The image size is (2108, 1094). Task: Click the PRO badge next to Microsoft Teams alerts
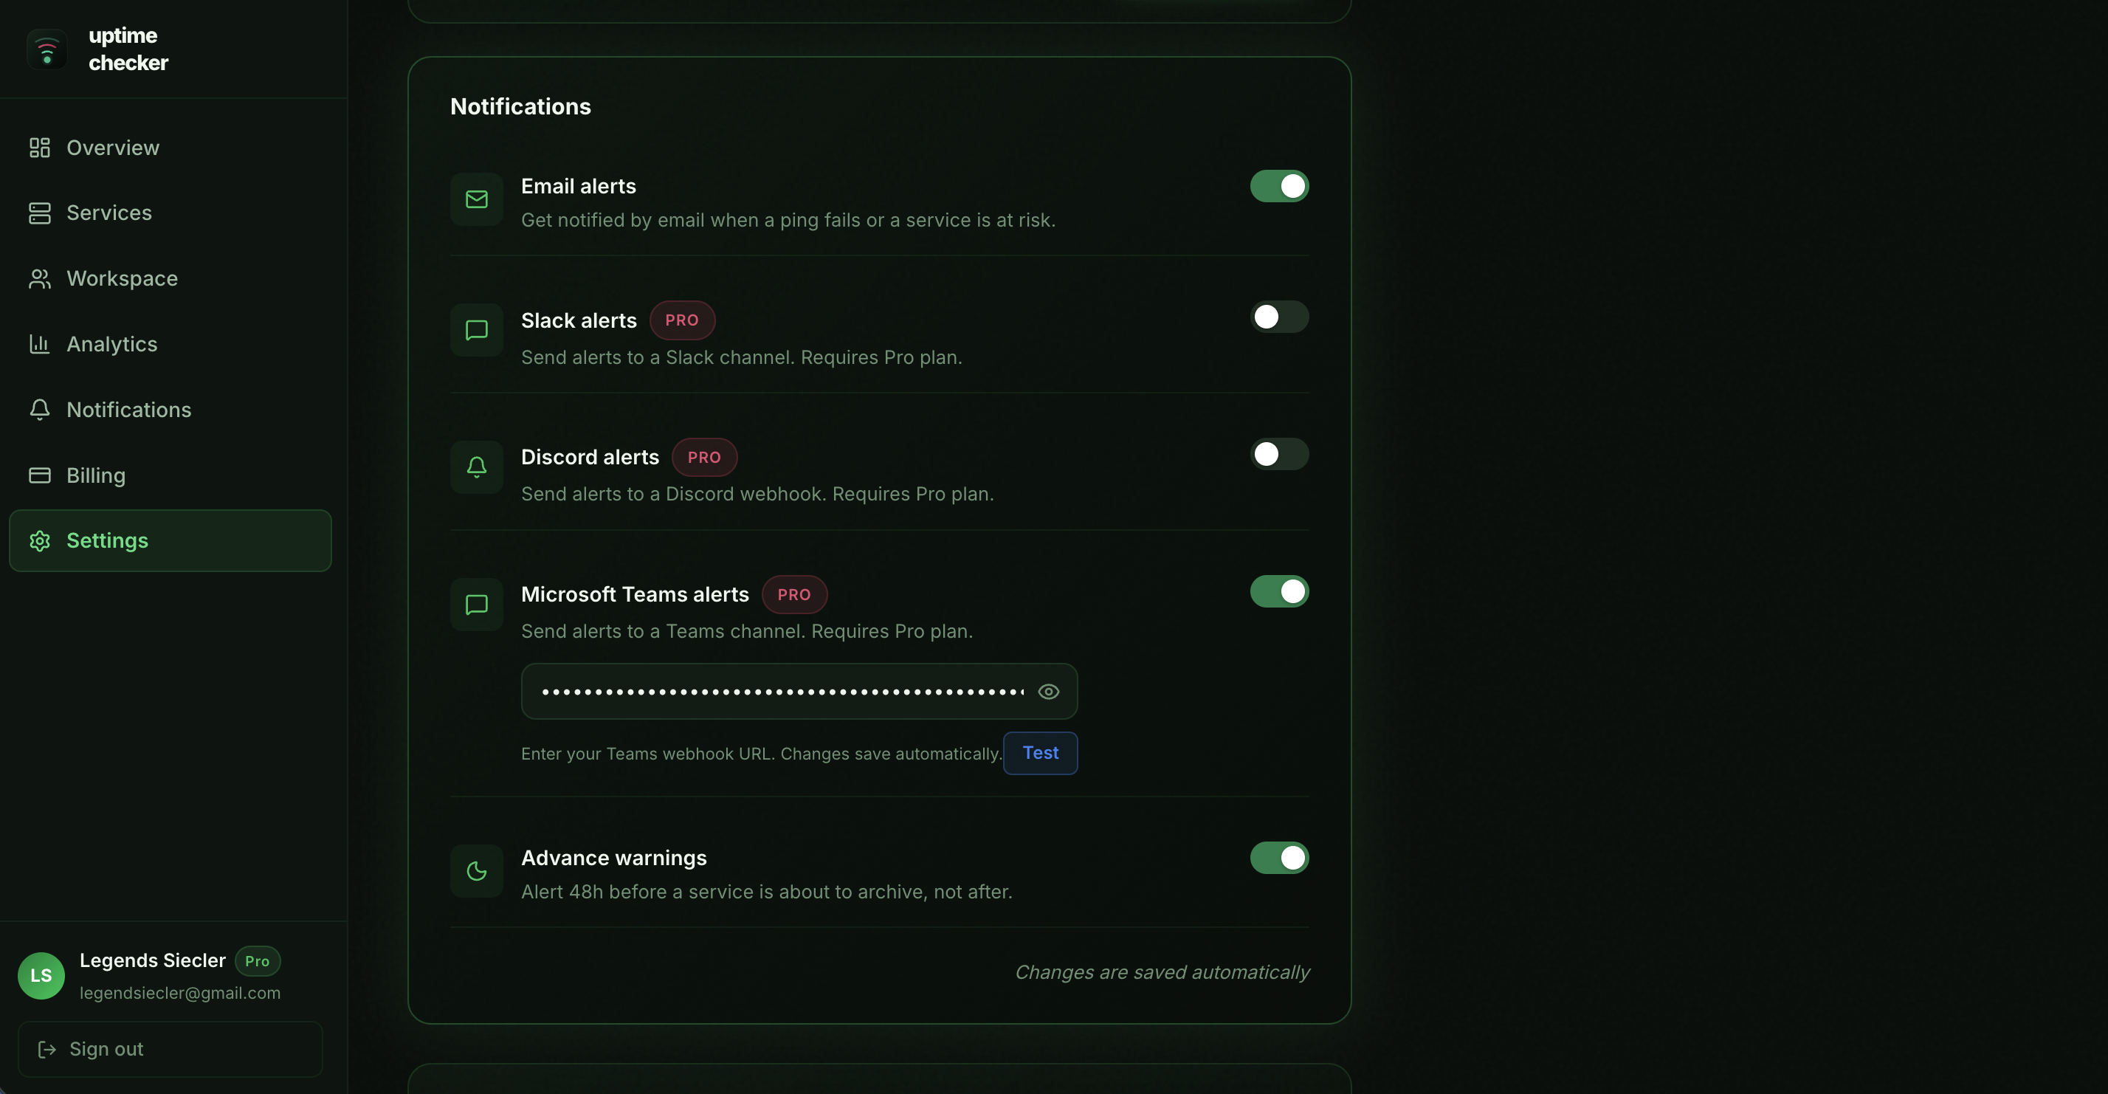pyautogui.click(x=793, y=594)
